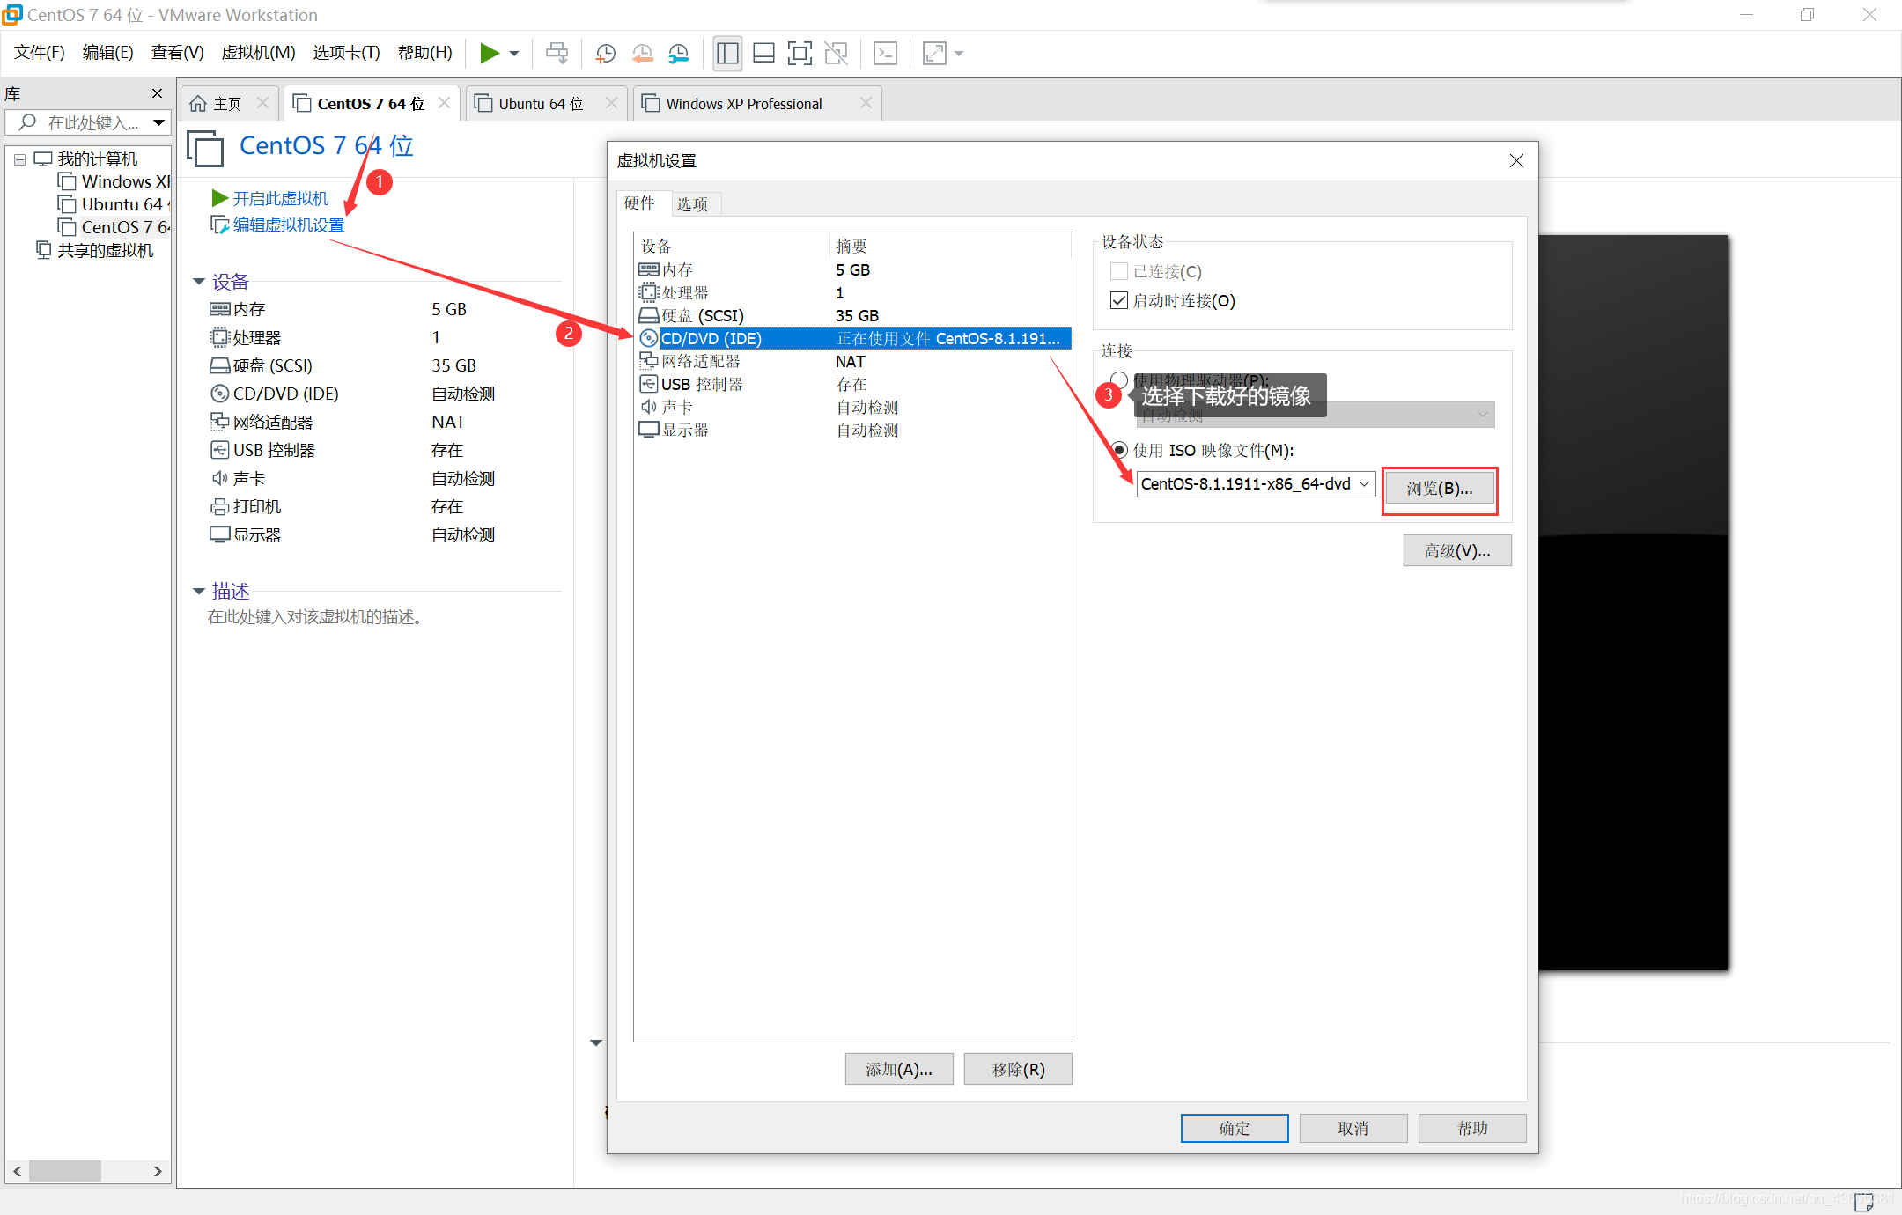Click the 移除(R) remove hardware button

pos(1018,1069)
